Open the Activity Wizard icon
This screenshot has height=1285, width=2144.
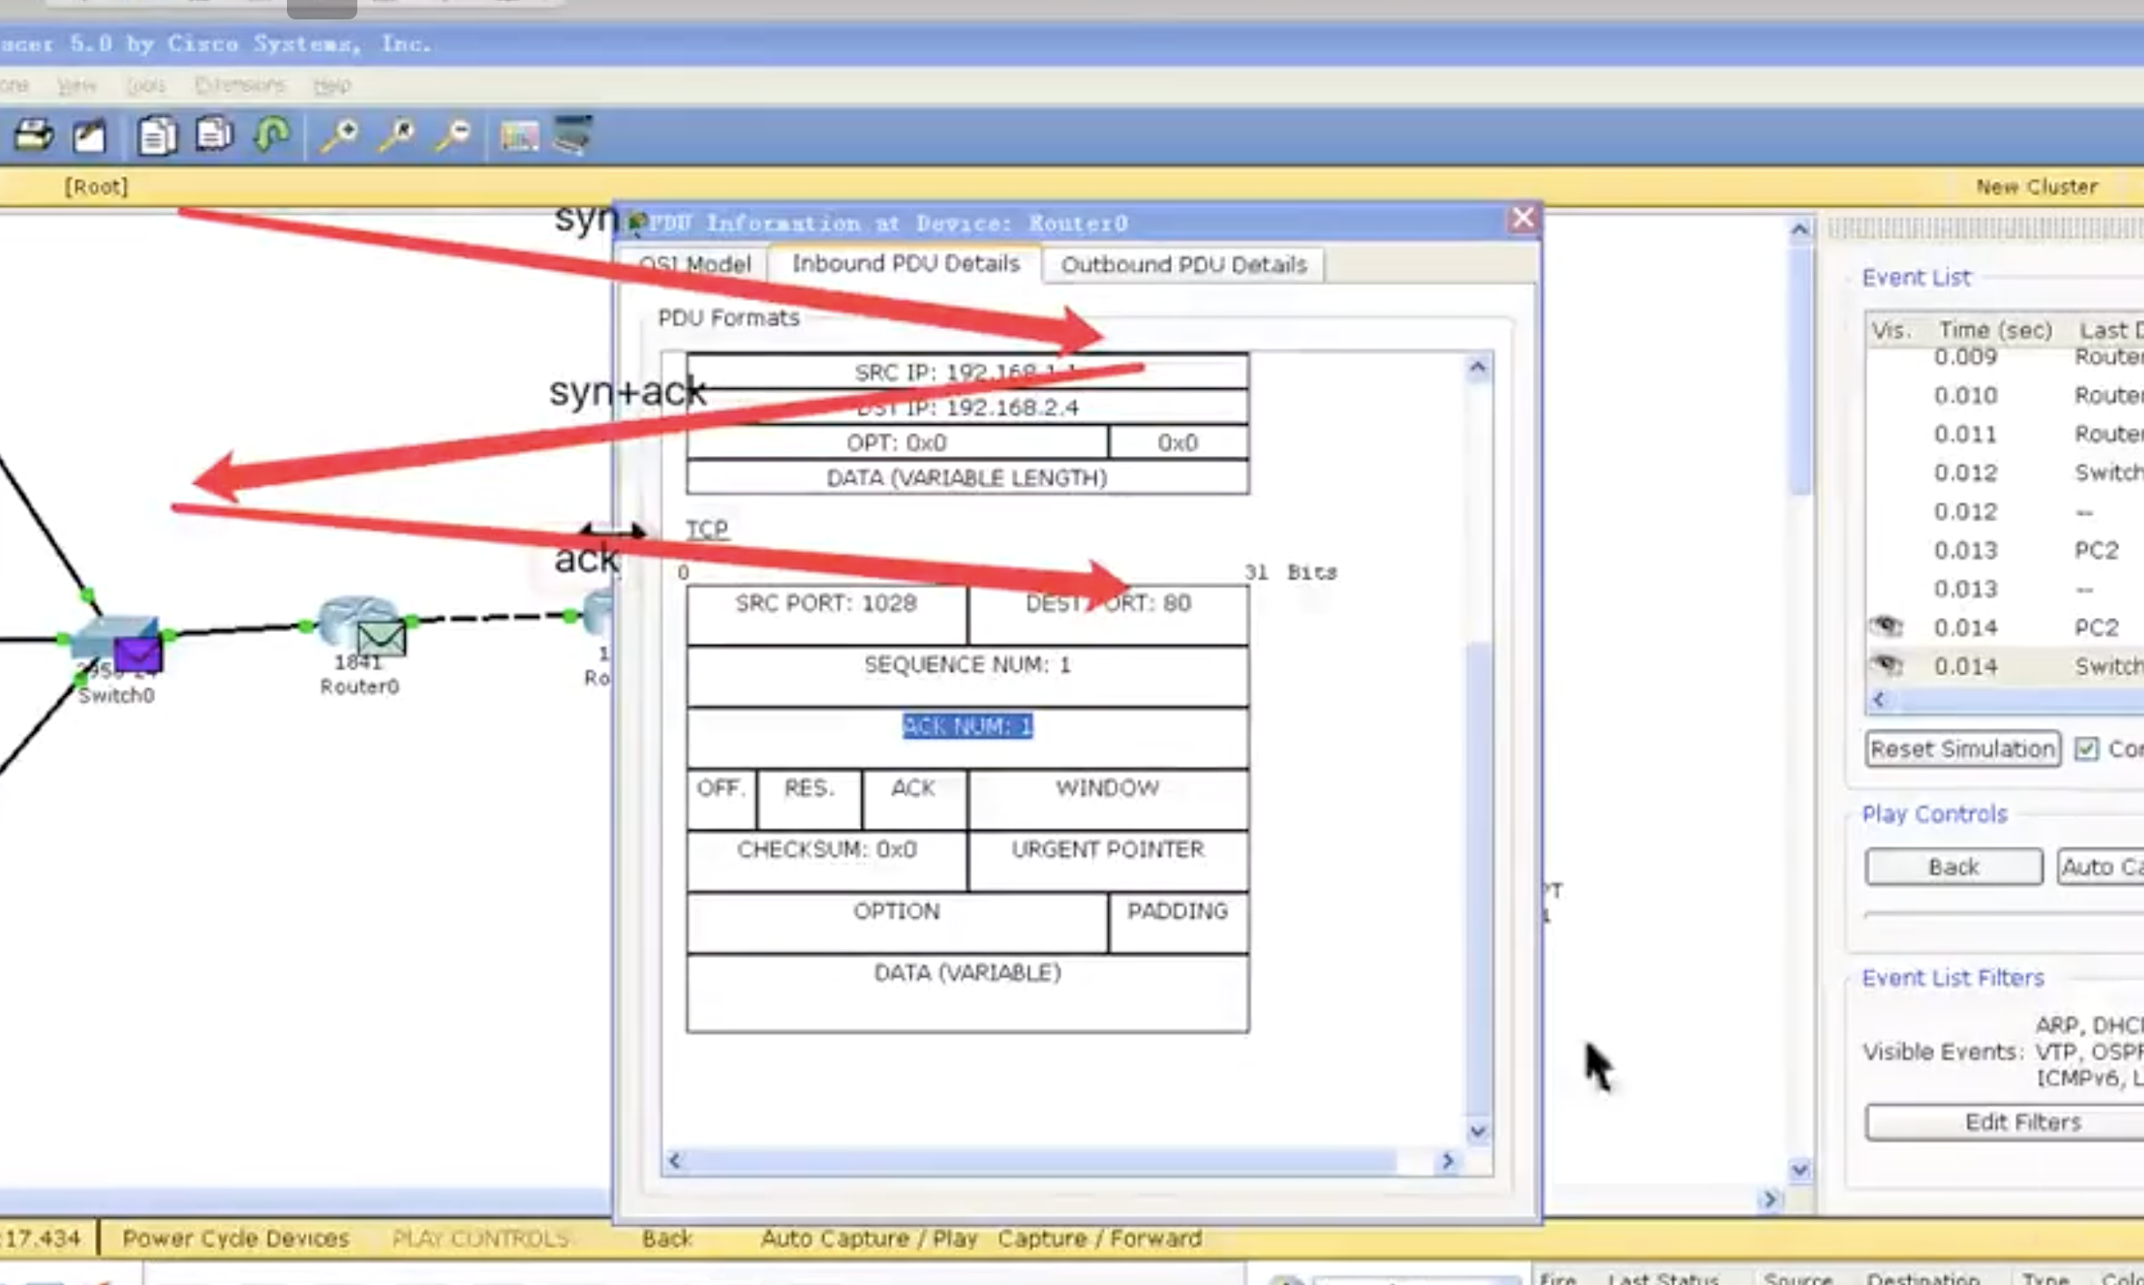point(90,136)
